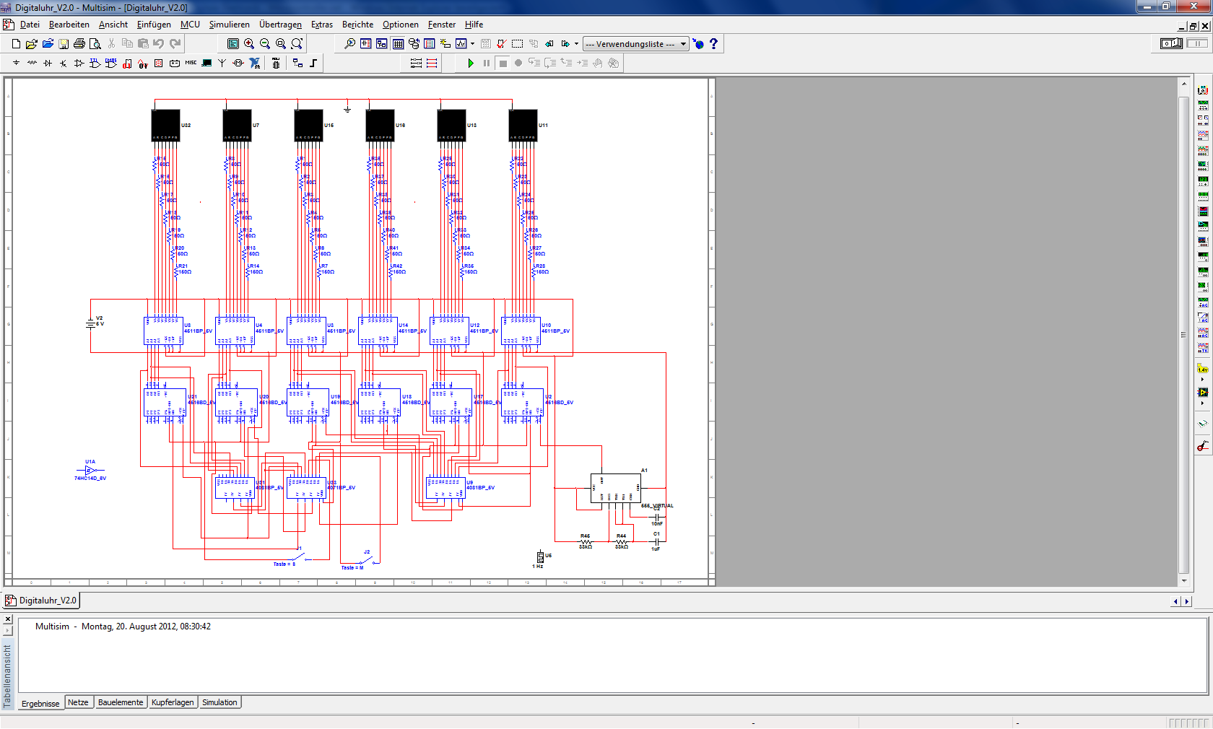1213x729 pixels.
Task: Open print preview
Action: point(95,44)
